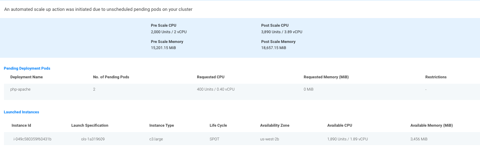The width and height of the screenshot is (480, 157).
Task: Click the Life Cycle column header
Action: [x=218, y=125]
